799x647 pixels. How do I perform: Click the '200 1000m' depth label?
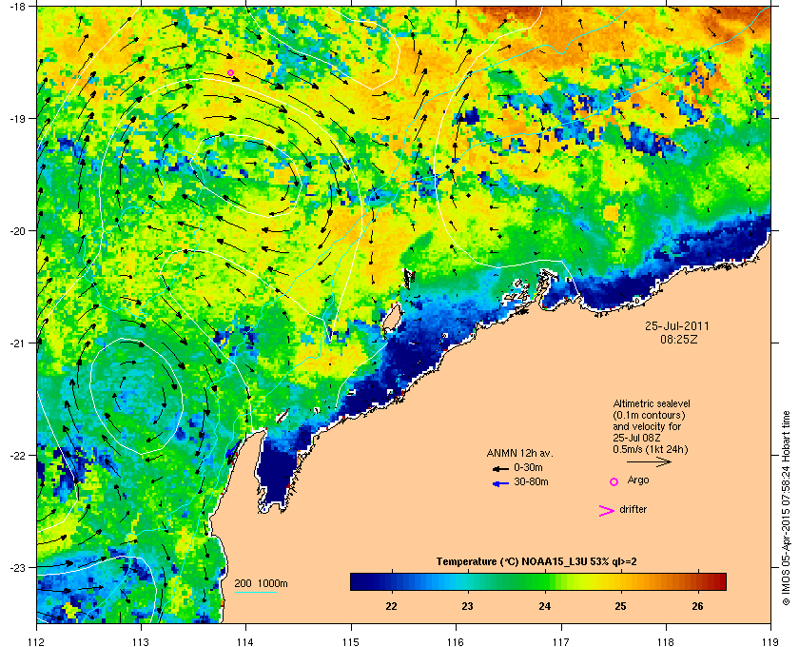pyautogui.click(x=261, y=584)
